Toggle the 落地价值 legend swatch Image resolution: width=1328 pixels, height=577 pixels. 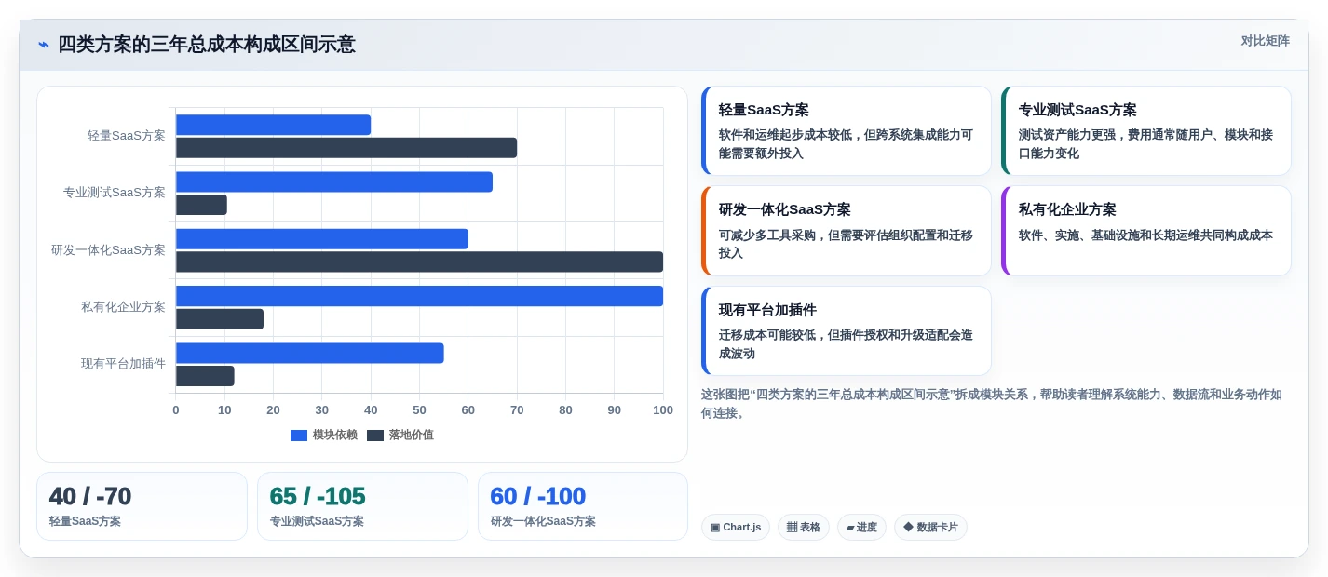pos(375,436)
